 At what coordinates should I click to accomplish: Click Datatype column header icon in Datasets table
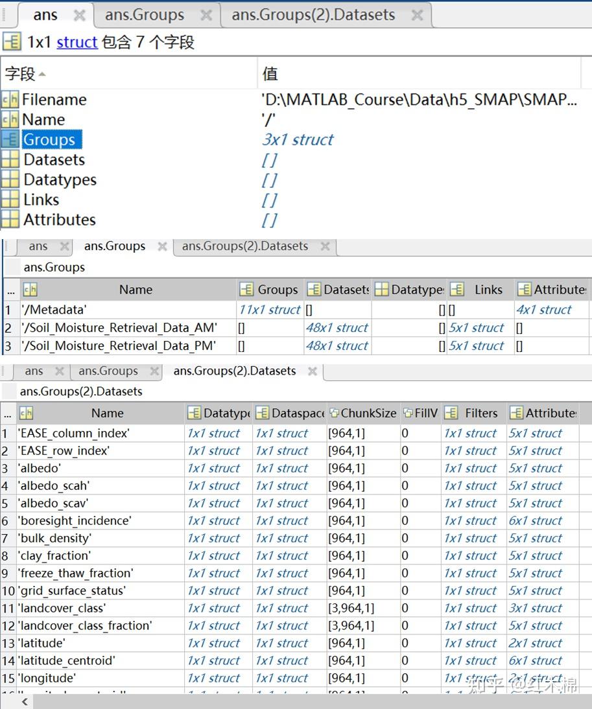[194, 413]
